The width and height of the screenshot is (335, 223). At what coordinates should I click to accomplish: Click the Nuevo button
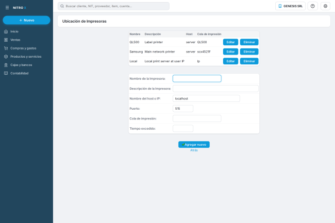[x=26, y=20]
